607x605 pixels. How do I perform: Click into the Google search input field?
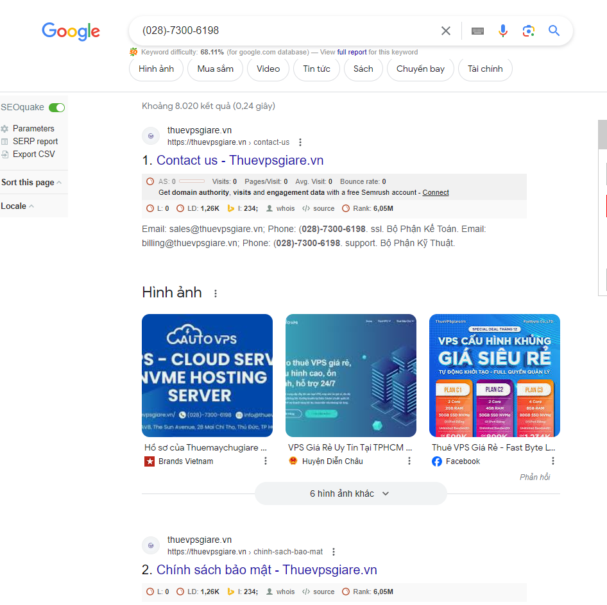point(286,31)
